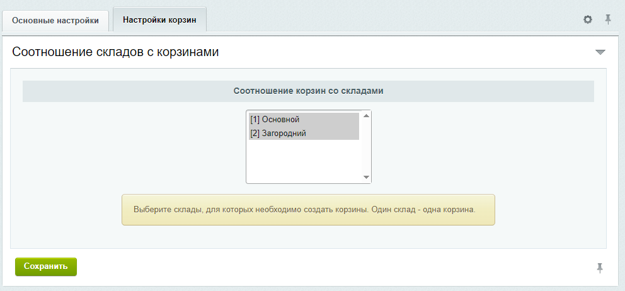Open settings via the gear icon

(588, 20)
